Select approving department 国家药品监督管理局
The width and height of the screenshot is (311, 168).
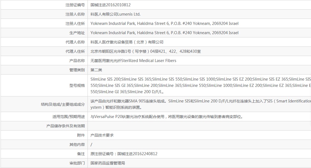click(x=108, y=163)
